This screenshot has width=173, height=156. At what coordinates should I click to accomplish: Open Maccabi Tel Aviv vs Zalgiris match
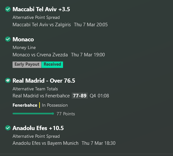(x=41, y=25)
